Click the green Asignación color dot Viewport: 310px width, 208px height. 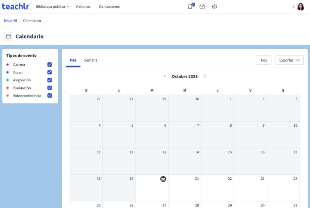7,80
